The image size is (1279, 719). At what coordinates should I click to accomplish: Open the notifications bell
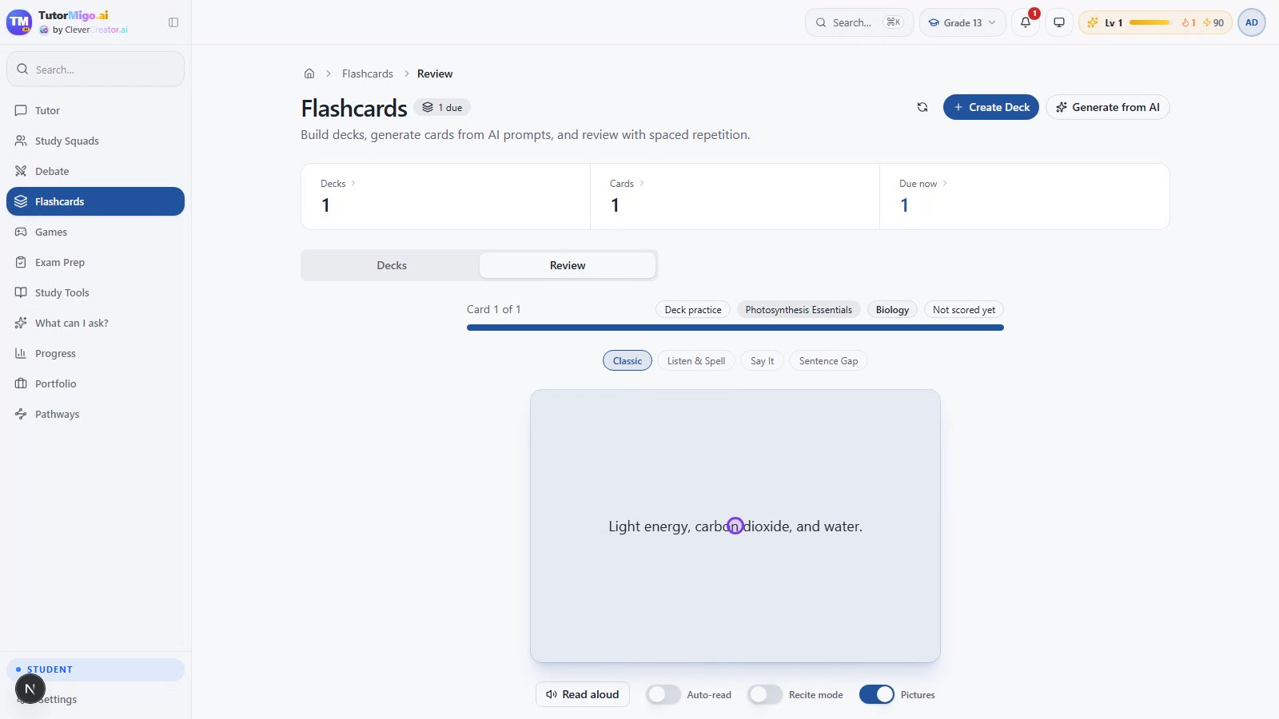pyautogui.click(x=1026, y=22)
